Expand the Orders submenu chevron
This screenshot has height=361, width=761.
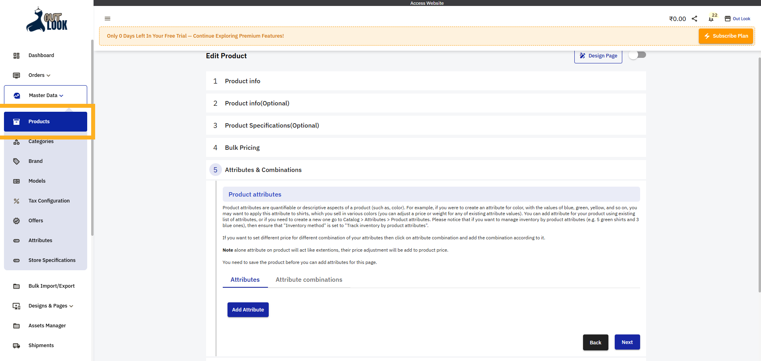coord(48,75)
